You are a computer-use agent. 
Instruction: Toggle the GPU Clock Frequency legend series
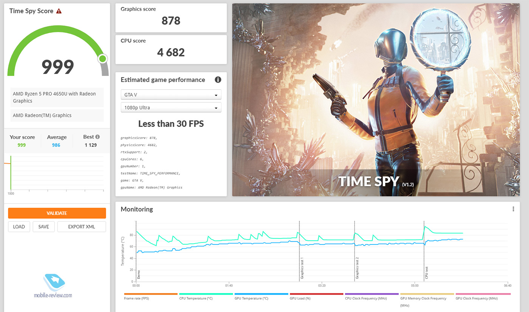click(483, 297)
